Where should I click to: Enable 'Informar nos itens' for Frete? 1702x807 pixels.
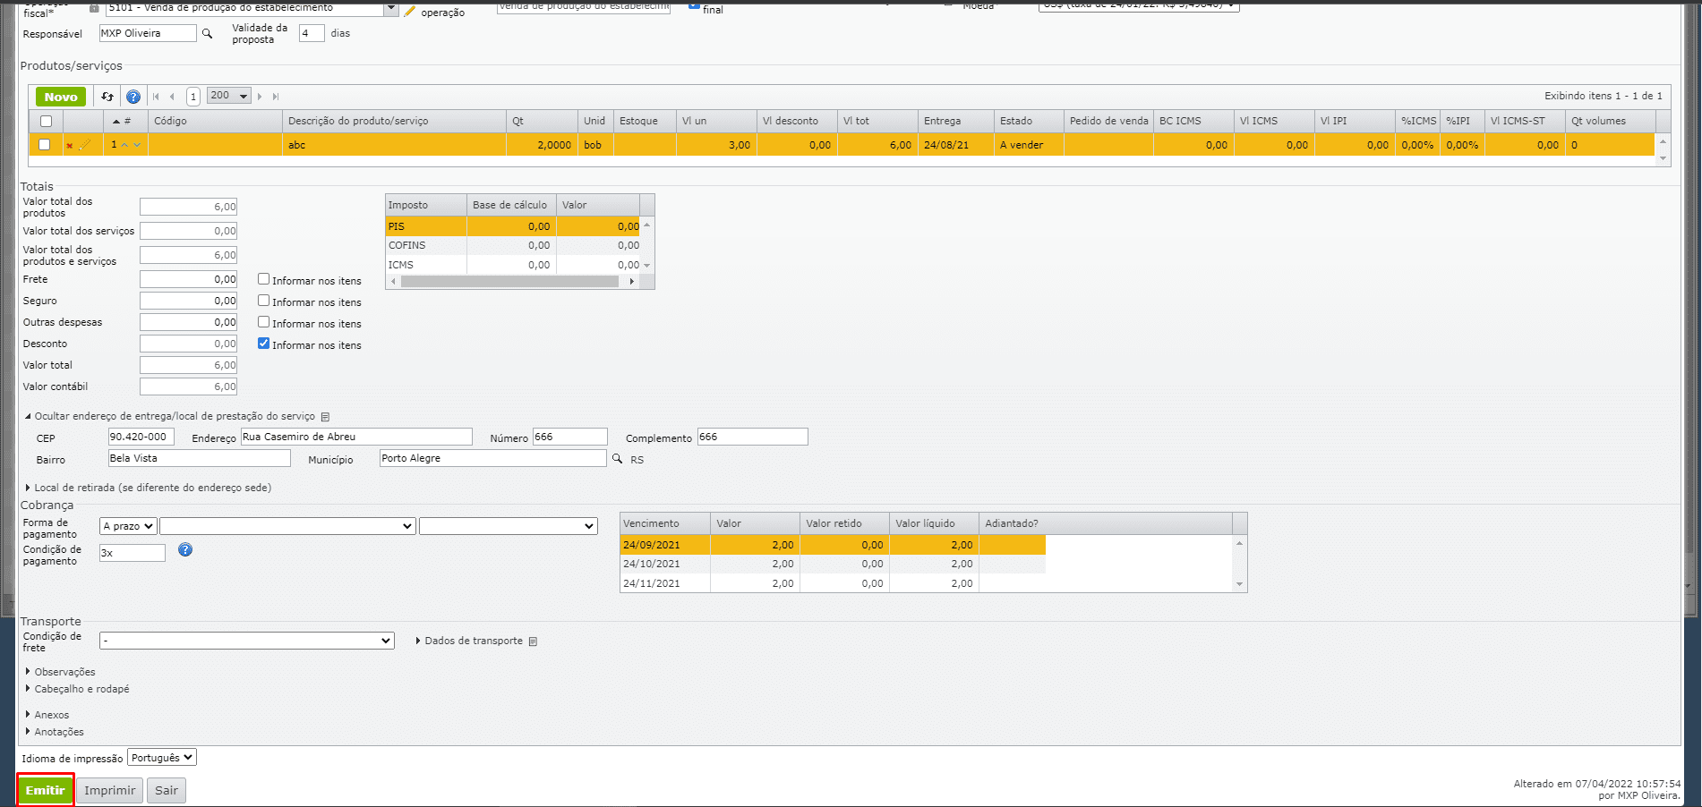tap(264, 279)
